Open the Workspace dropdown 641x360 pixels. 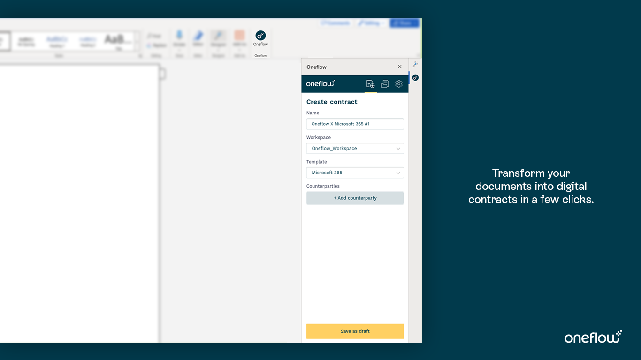(x=355, y=149)
